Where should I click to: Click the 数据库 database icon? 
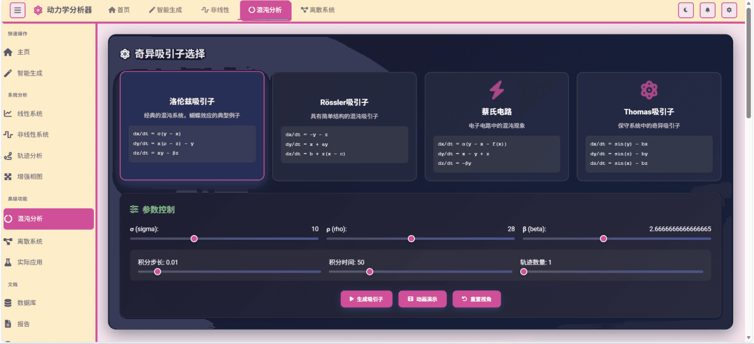pos(8,303)
